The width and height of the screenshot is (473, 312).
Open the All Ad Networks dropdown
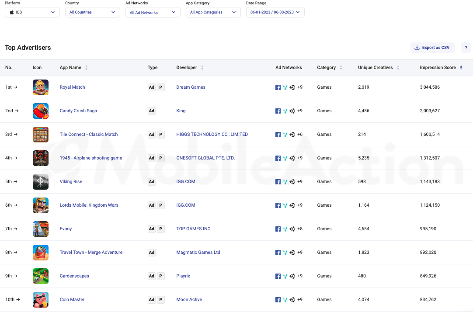[153, 12]
